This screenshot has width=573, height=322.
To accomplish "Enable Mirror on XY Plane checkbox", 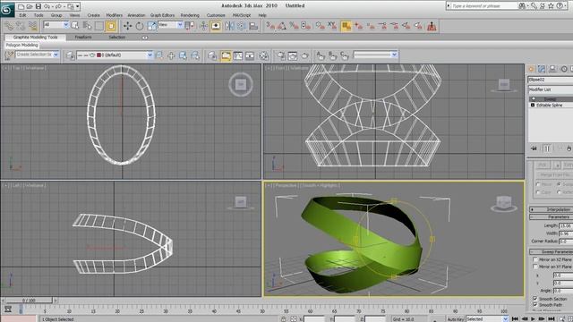I will [535, 267].
